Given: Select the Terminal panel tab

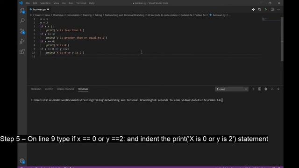Looking at the screenshot, I should click(x=83, y=89).
